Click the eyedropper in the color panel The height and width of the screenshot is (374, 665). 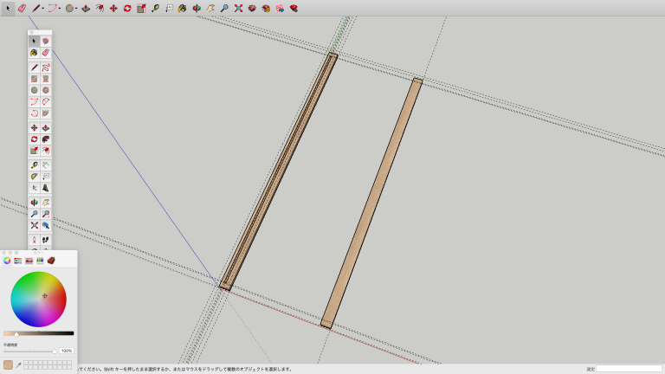coord(18,364)
